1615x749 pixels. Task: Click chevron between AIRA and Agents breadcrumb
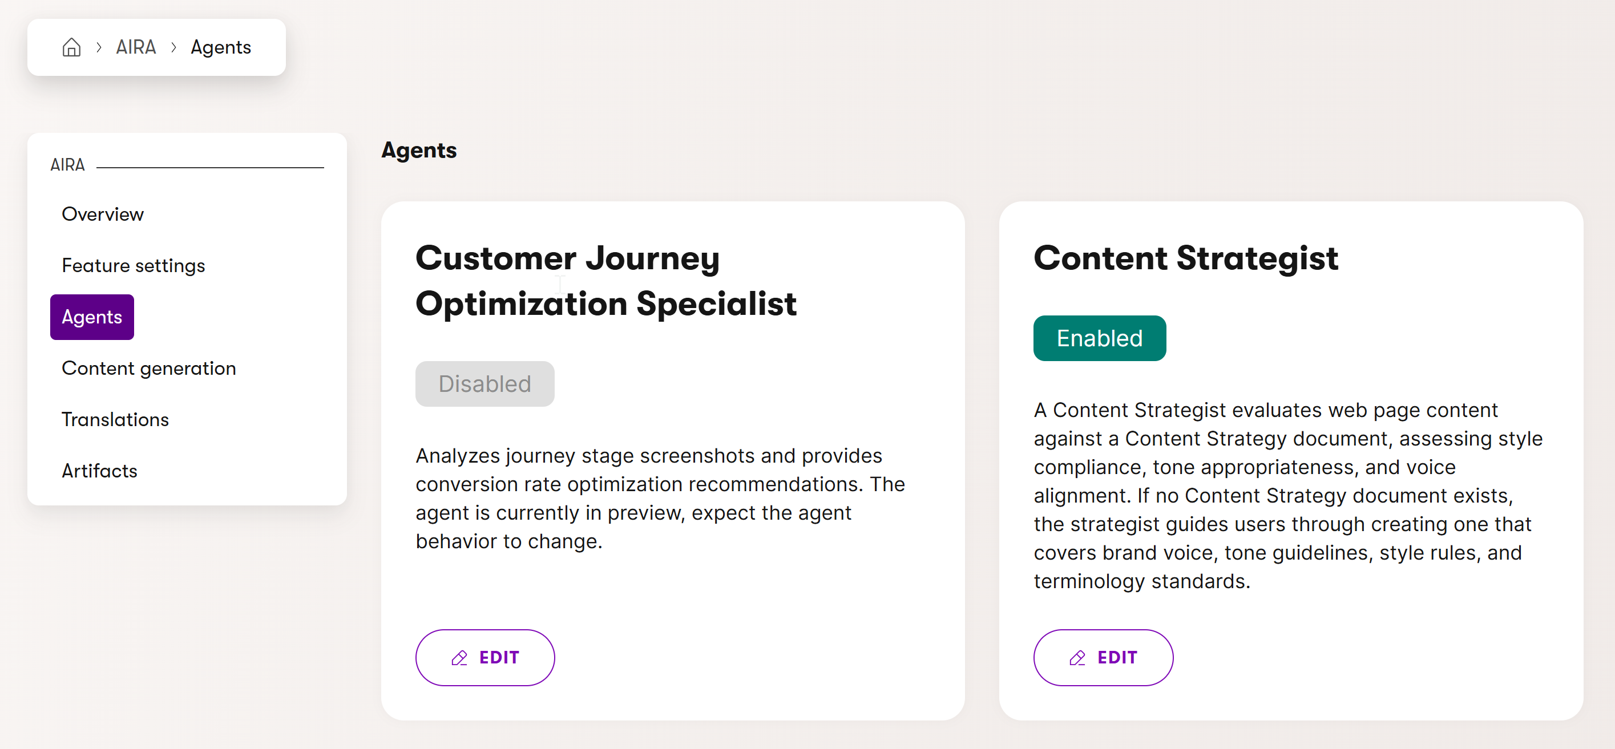tap(173, 47)
